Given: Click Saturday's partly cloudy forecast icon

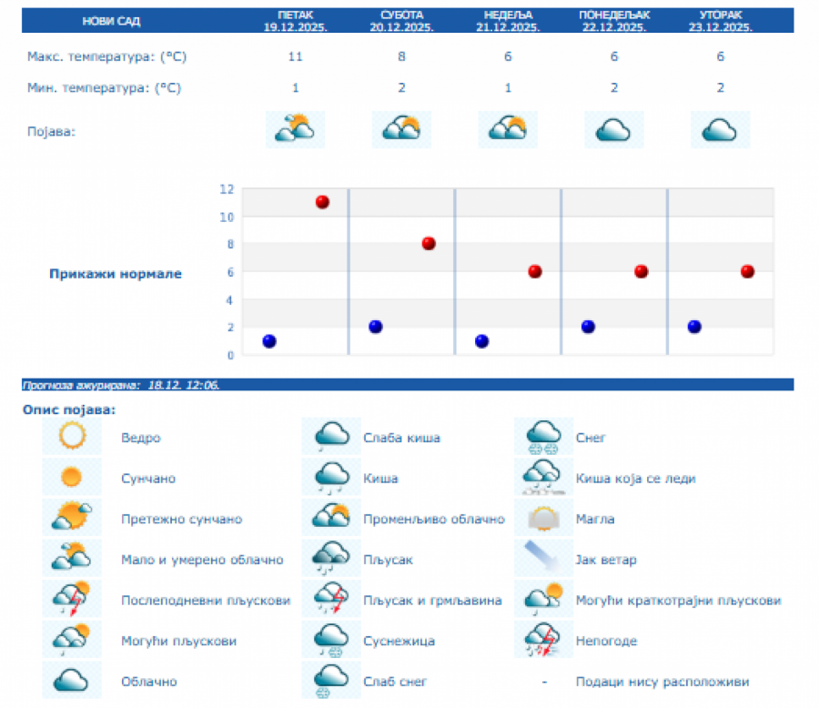Looking at the screenshot, I should tap(401, 130).
